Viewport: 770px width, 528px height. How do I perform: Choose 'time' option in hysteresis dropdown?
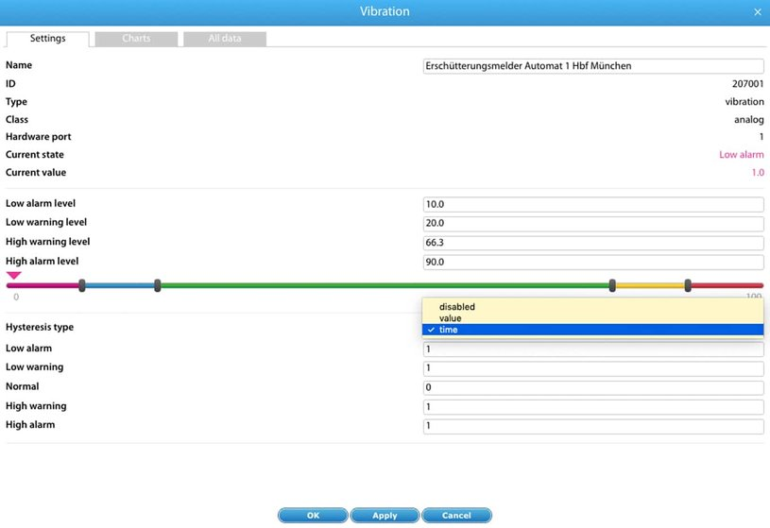point(449,330)
